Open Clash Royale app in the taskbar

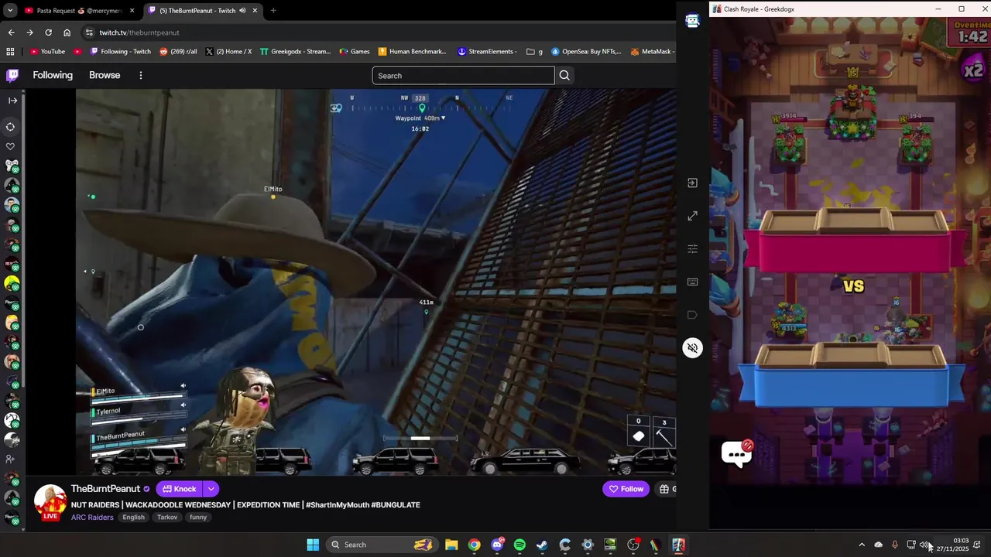[678, 545]
